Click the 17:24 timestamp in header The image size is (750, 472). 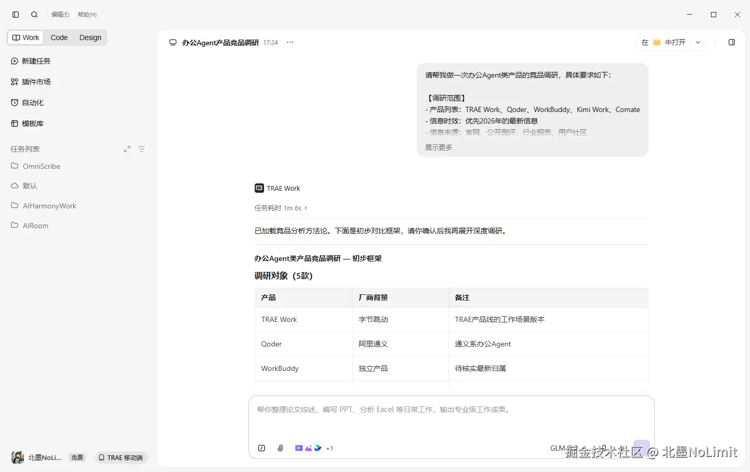(270, 43)
